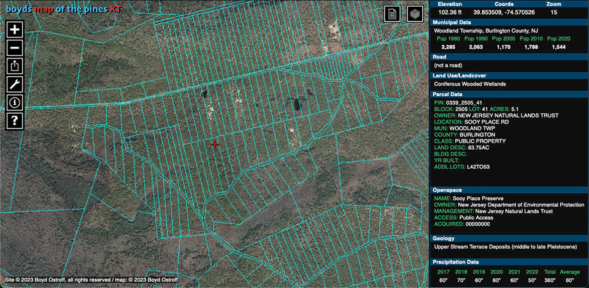This screenshot has height=288, width=589.
Task: Select the BLOCK 2505 LOT 41 line
Action: click(x=476, y=109)
